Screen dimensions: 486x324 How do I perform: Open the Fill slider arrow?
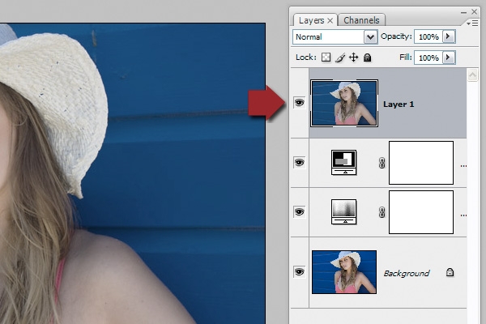(x=449, y=58)
